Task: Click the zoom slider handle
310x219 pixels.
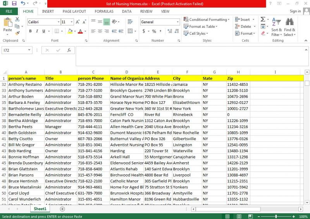Action: [276, 216]
